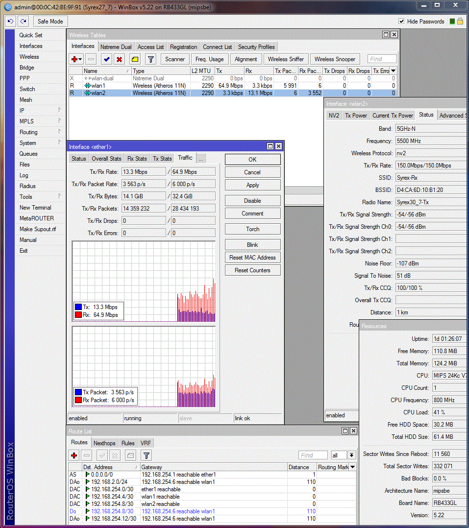Click the Remove minus icon in Route List

click(87, 456)
